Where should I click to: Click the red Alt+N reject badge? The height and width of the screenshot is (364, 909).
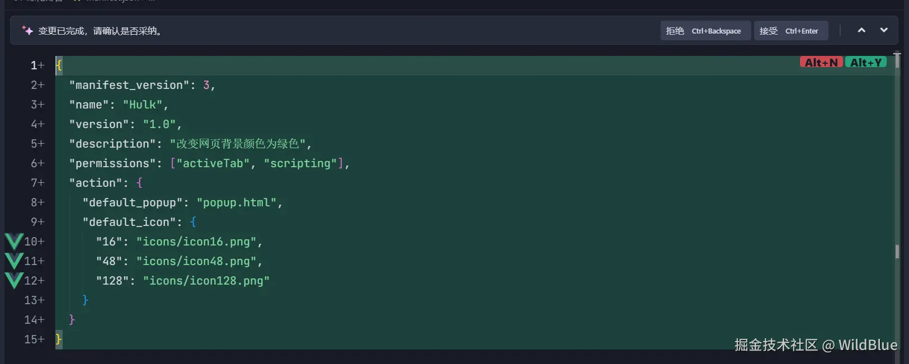pos(821,63)
